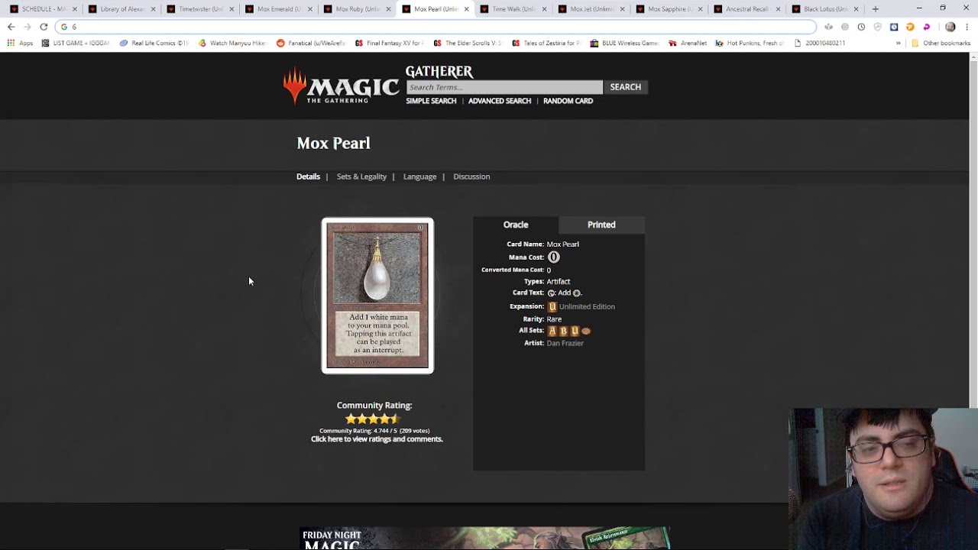Screen dimensions: 978x550
Task: Open the Watch Manyuu Hiken bookmark
Action: click(232, 43)
